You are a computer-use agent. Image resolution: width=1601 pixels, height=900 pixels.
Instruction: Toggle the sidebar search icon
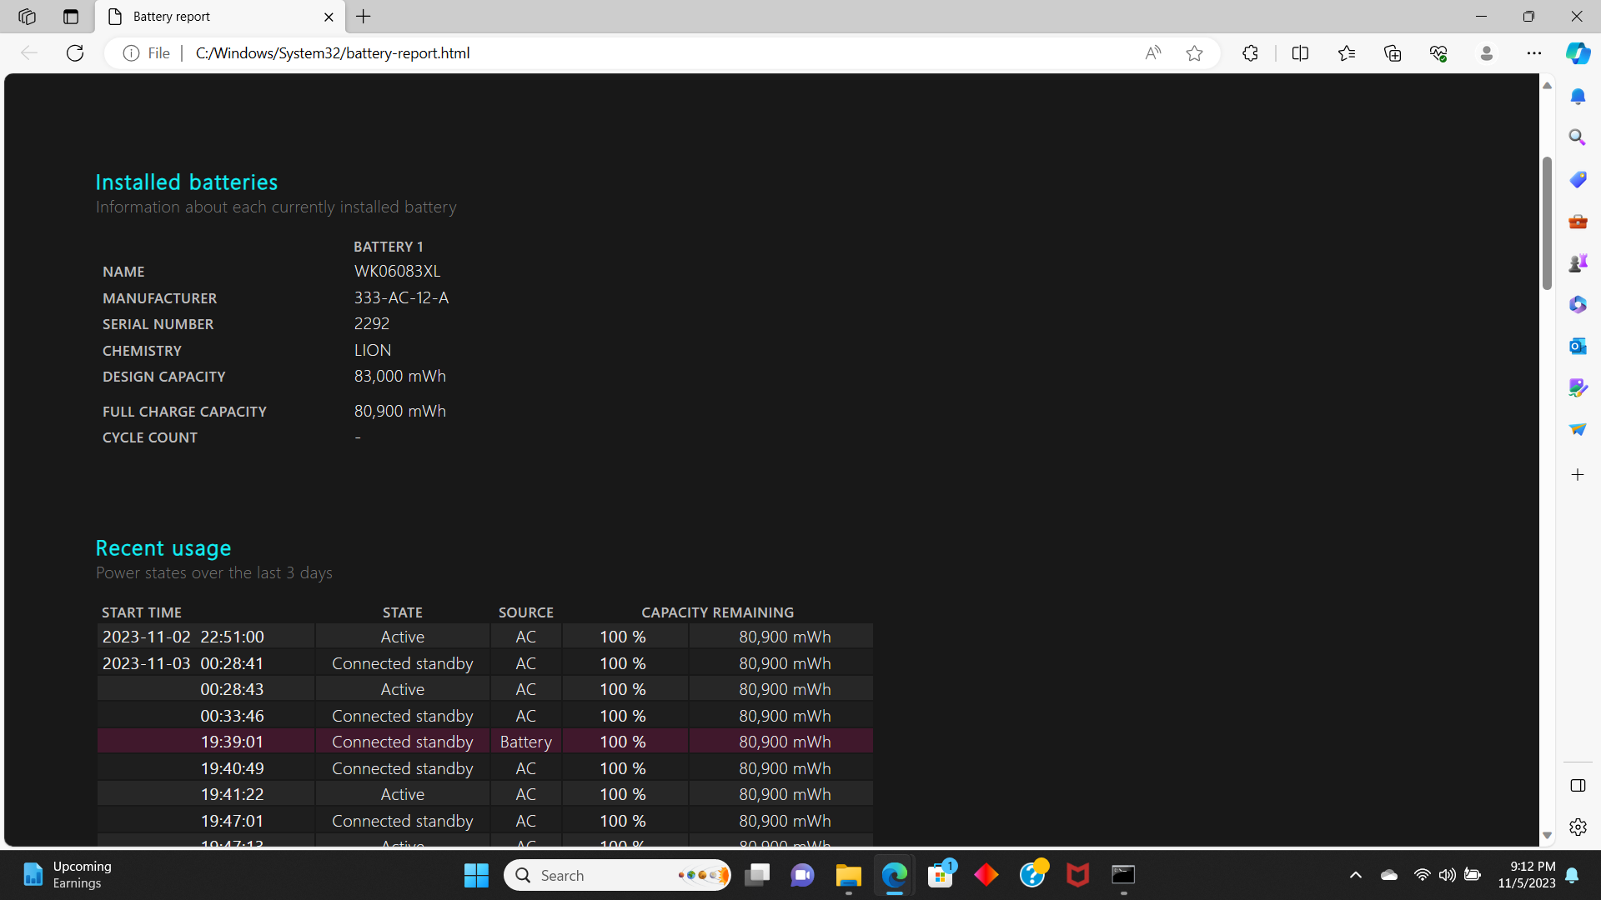[x=1579, y=138]
